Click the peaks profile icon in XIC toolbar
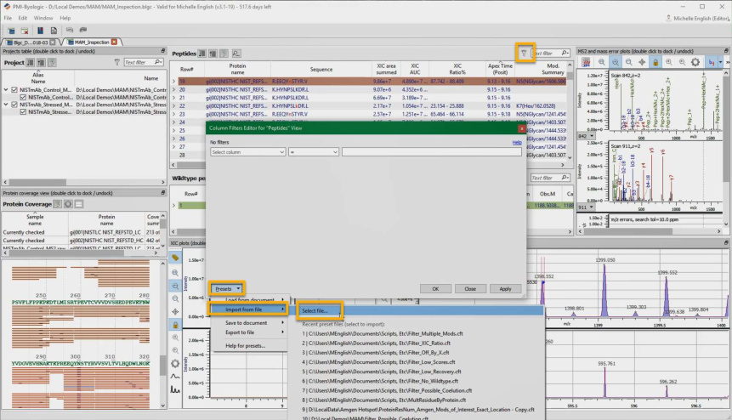Image resolution: width=732 pixels, height=420 pixels. point(175,389)
